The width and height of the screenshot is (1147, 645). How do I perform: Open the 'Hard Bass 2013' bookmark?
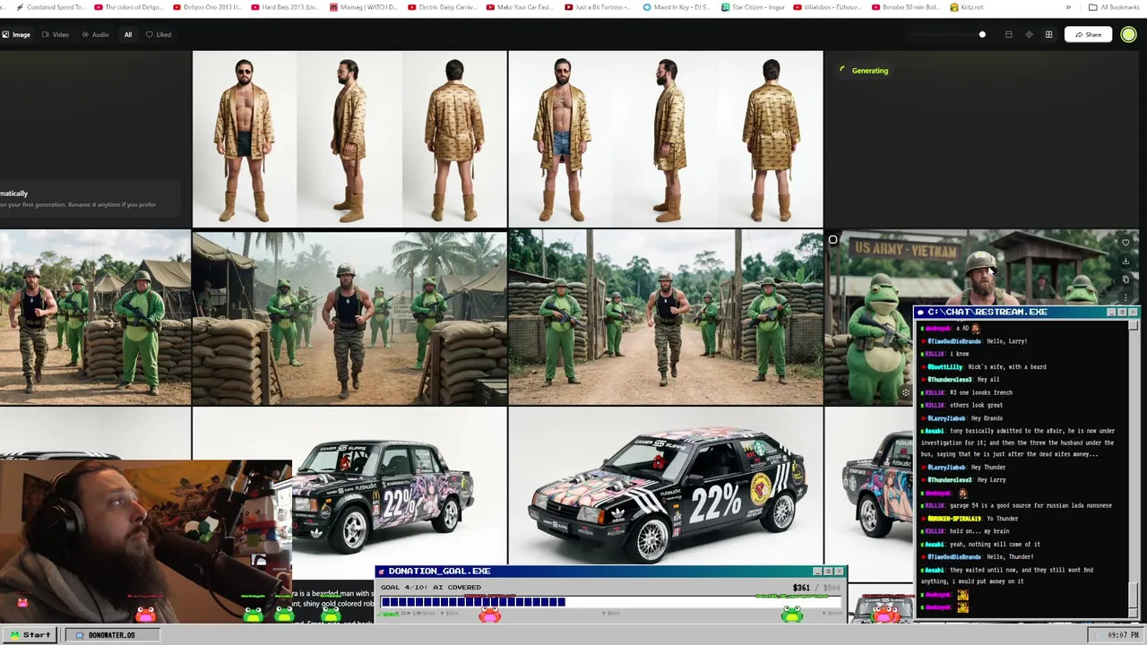[x=285, y=7]
